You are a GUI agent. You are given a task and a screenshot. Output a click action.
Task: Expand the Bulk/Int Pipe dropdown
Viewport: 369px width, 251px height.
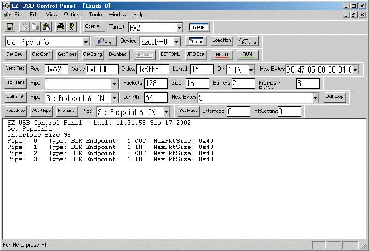pyautogui.click(x=114, y=98)
